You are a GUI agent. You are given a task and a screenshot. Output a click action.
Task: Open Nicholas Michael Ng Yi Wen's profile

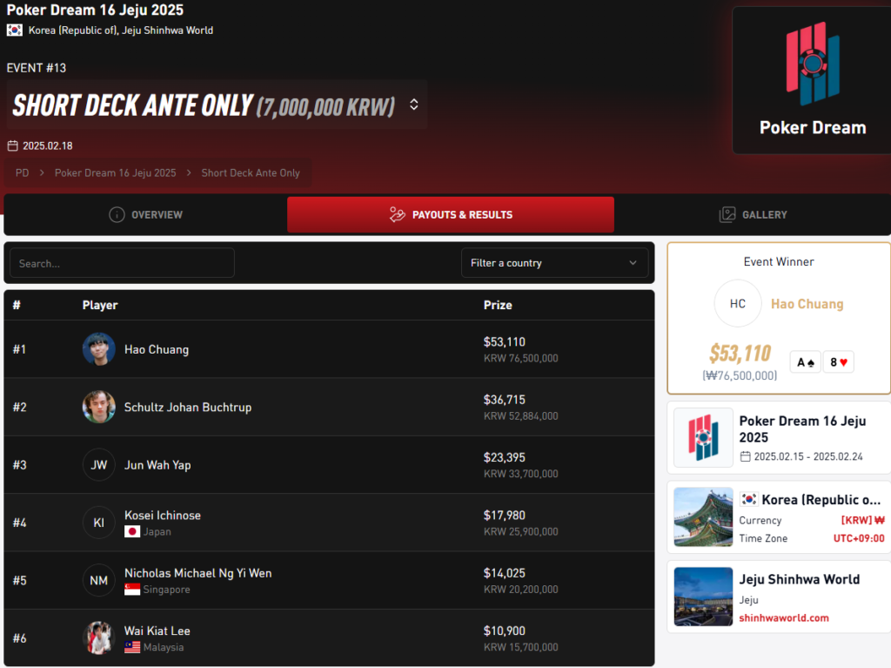coord(198,573)
